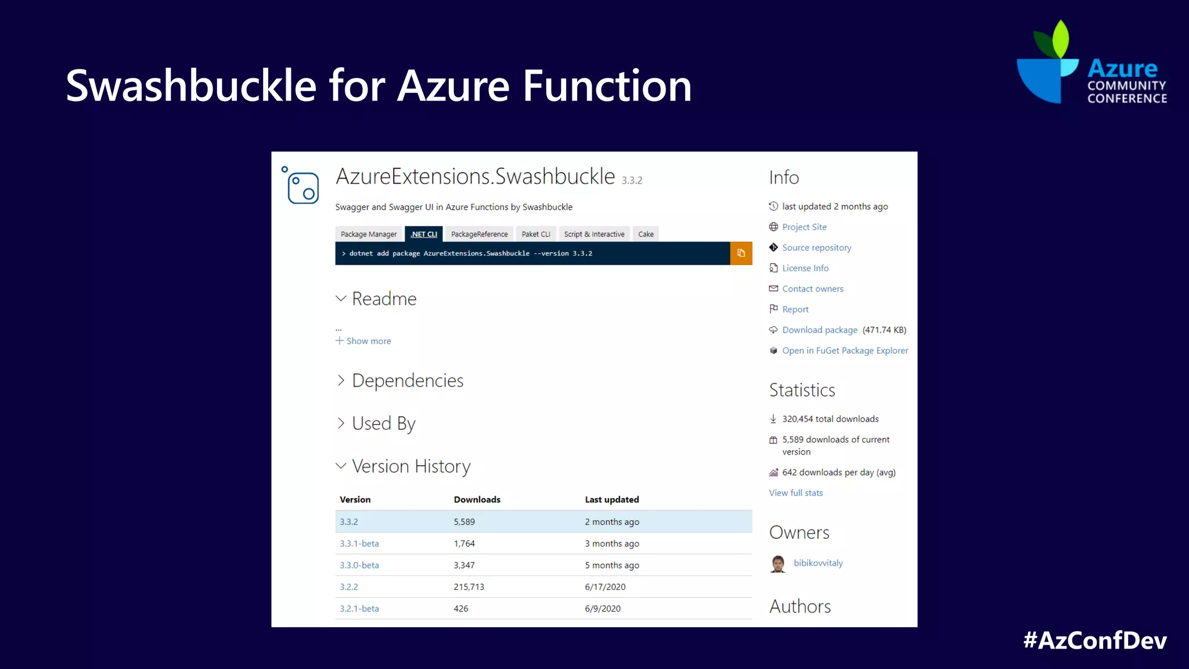Click the Azure Community Conference logo
This screenshot has height=669, width=1189.
[x=1091, y=62]
